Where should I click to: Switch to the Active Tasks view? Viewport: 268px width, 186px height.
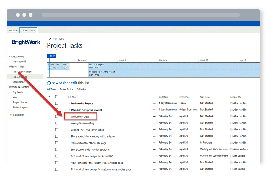(x=66, y=89)
